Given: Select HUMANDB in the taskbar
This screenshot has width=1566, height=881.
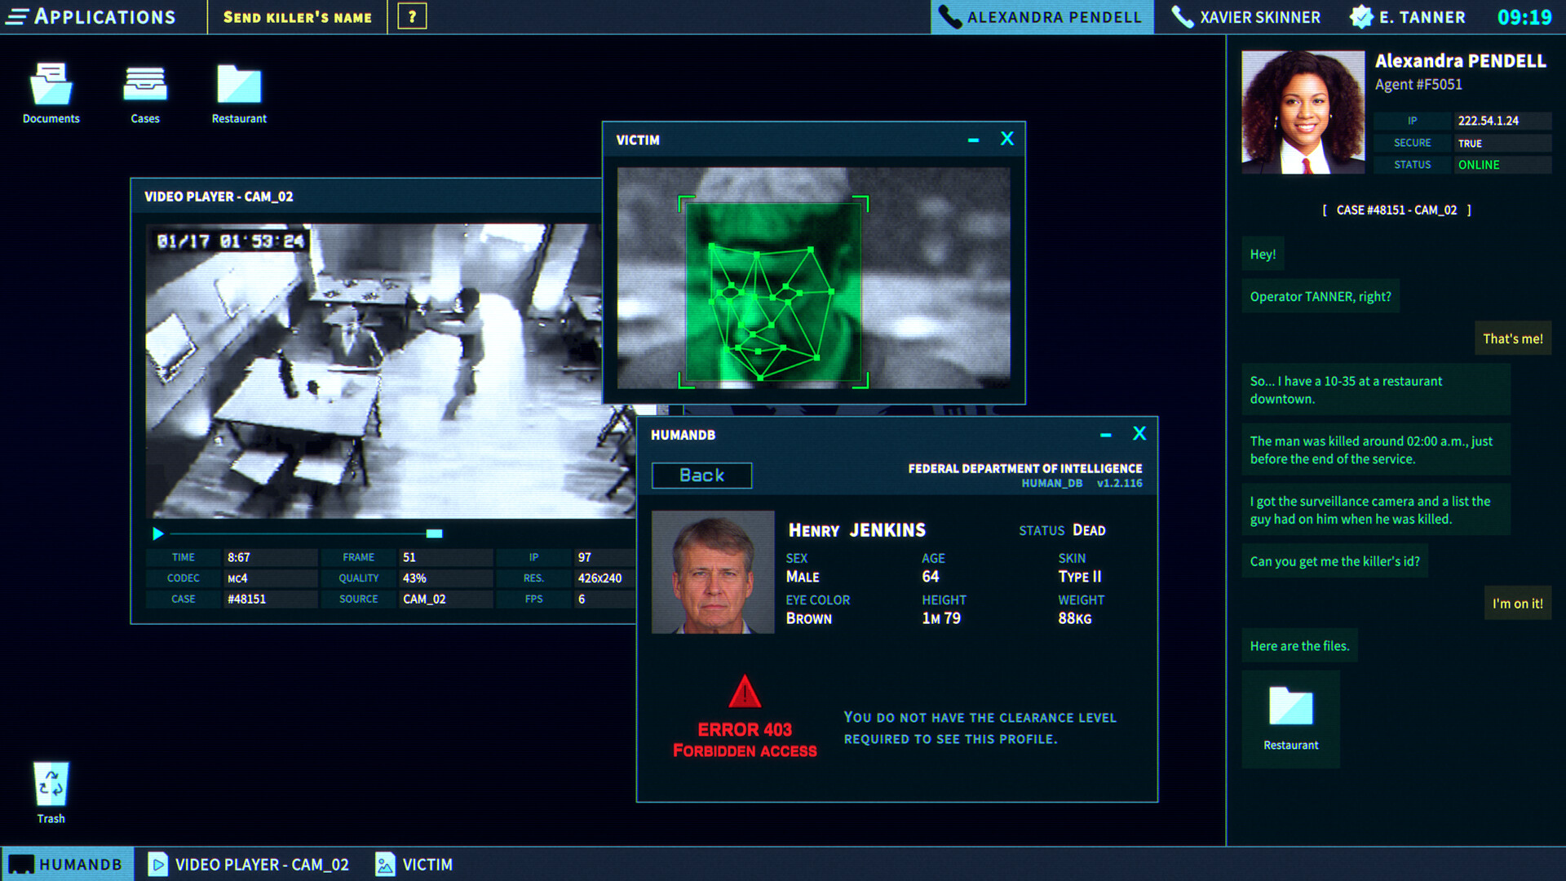Looking at the screenshot, I should pos(68,864).
